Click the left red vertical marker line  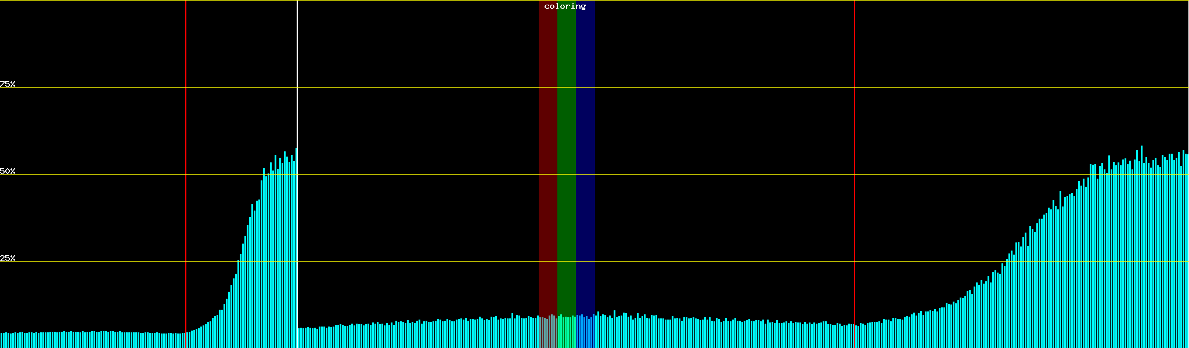coord(186,116)
